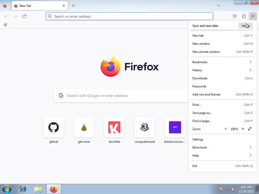Viewport: 259px width, 194px height.
Task: Reset zoom via the 100% label
Action: (x=234, y=129)
